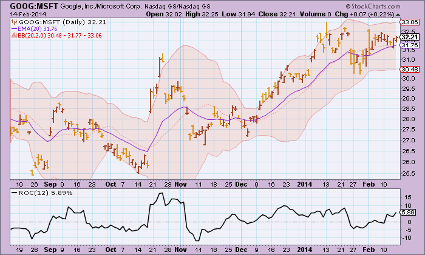Click "Nov" on the ROC panel date axis

[180, 250]
